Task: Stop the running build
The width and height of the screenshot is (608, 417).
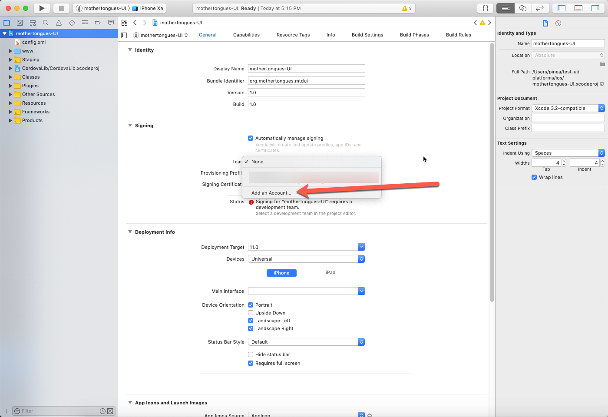Action: point(62,8)
